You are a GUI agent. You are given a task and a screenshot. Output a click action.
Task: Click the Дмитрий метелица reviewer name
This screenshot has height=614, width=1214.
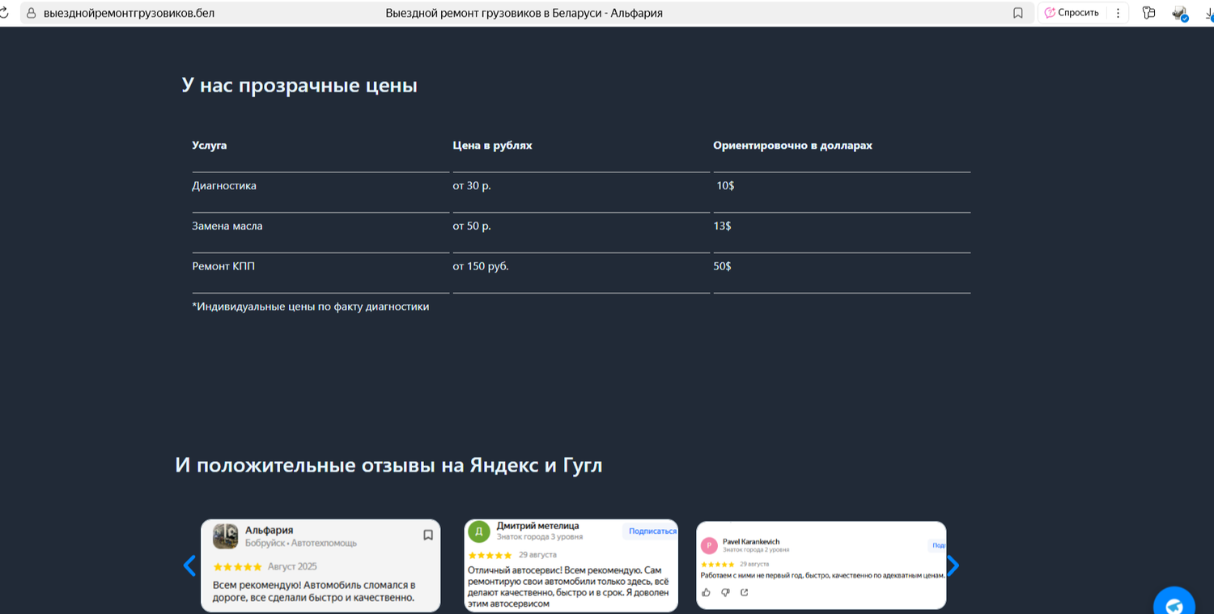537,526
